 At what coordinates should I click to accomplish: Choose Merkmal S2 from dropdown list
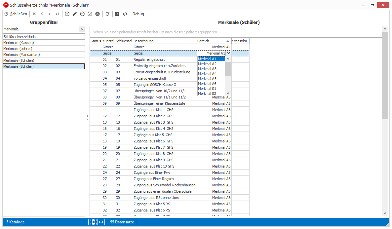click(x=211, y=94)
